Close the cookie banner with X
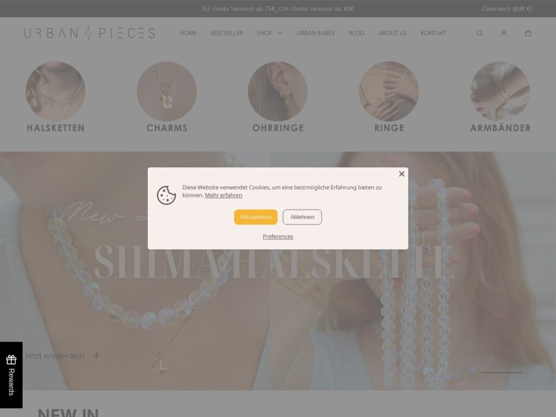Screen dimensions: 556x417 coord(401,174)
